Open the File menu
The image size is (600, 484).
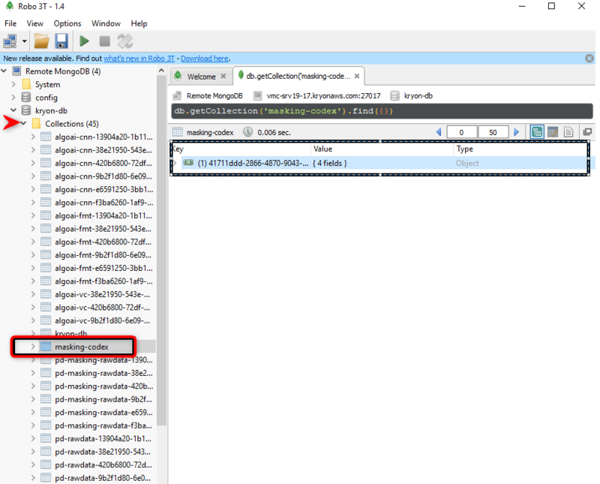coord(10,23)
